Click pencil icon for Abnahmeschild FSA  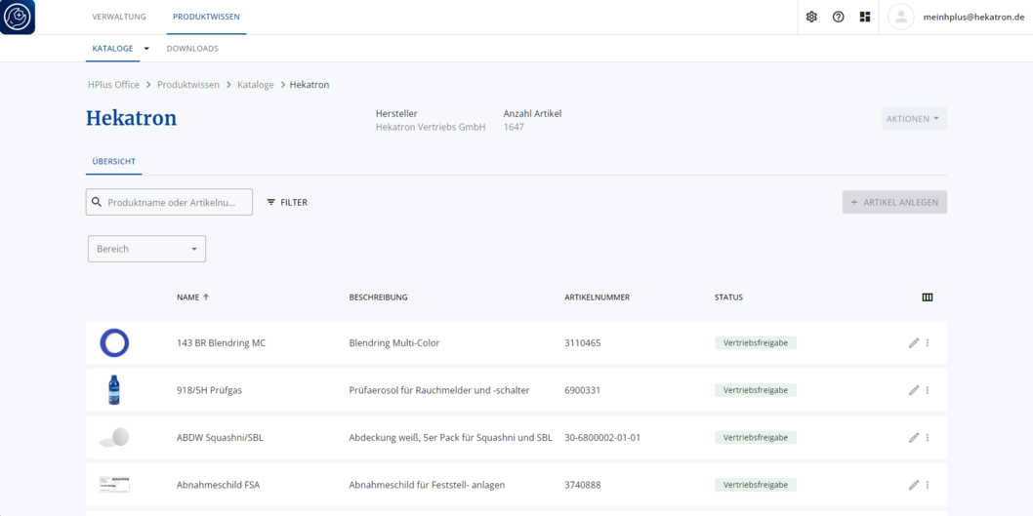click(x=913, y=485)
